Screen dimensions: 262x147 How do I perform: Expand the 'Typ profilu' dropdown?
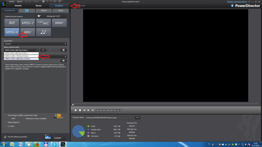coord(35,44)
